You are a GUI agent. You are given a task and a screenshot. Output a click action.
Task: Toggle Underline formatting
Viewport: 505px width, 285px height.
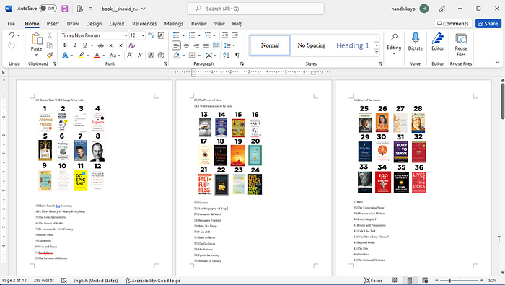[x=84, y=45]
